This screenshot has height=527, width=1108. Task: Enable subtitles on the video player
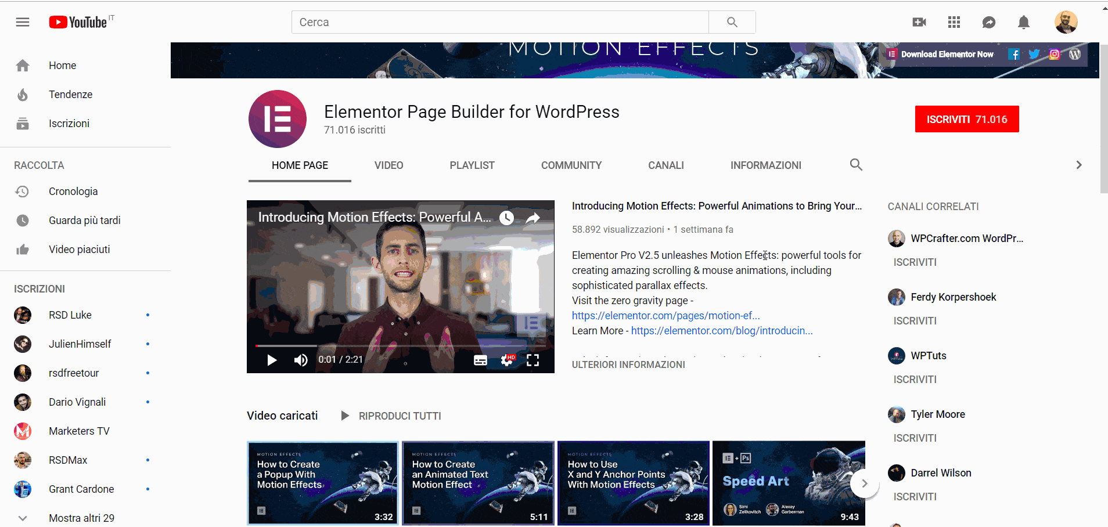(481, 360)
